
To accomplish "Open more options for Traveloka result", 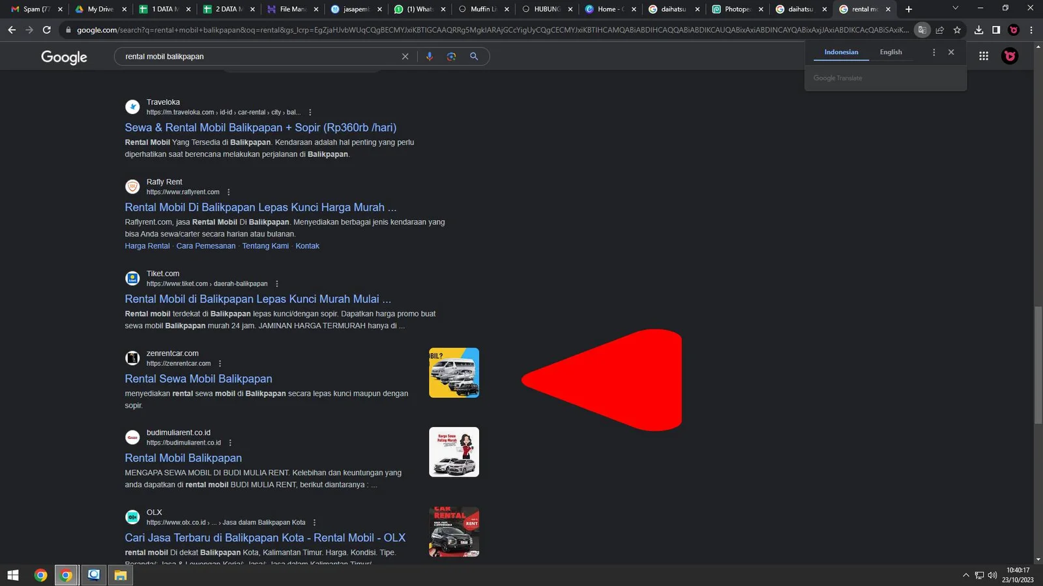I will pos(310,113).
